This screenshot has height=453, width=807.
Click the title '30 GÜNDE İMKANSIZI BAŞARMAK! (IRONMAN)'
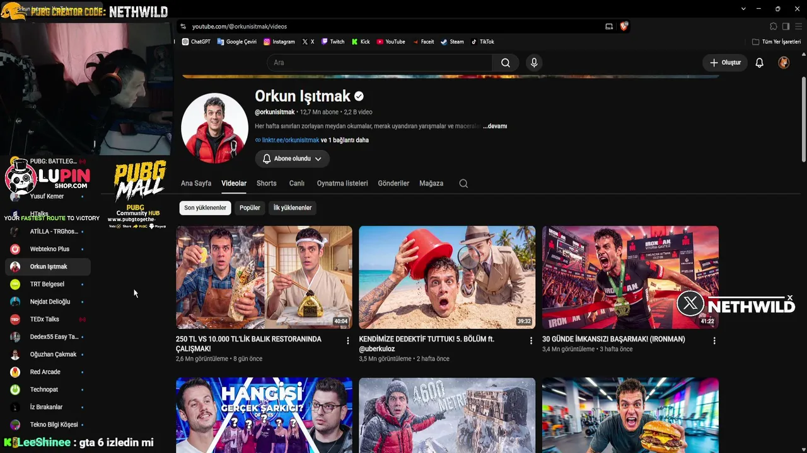[613, 339]
